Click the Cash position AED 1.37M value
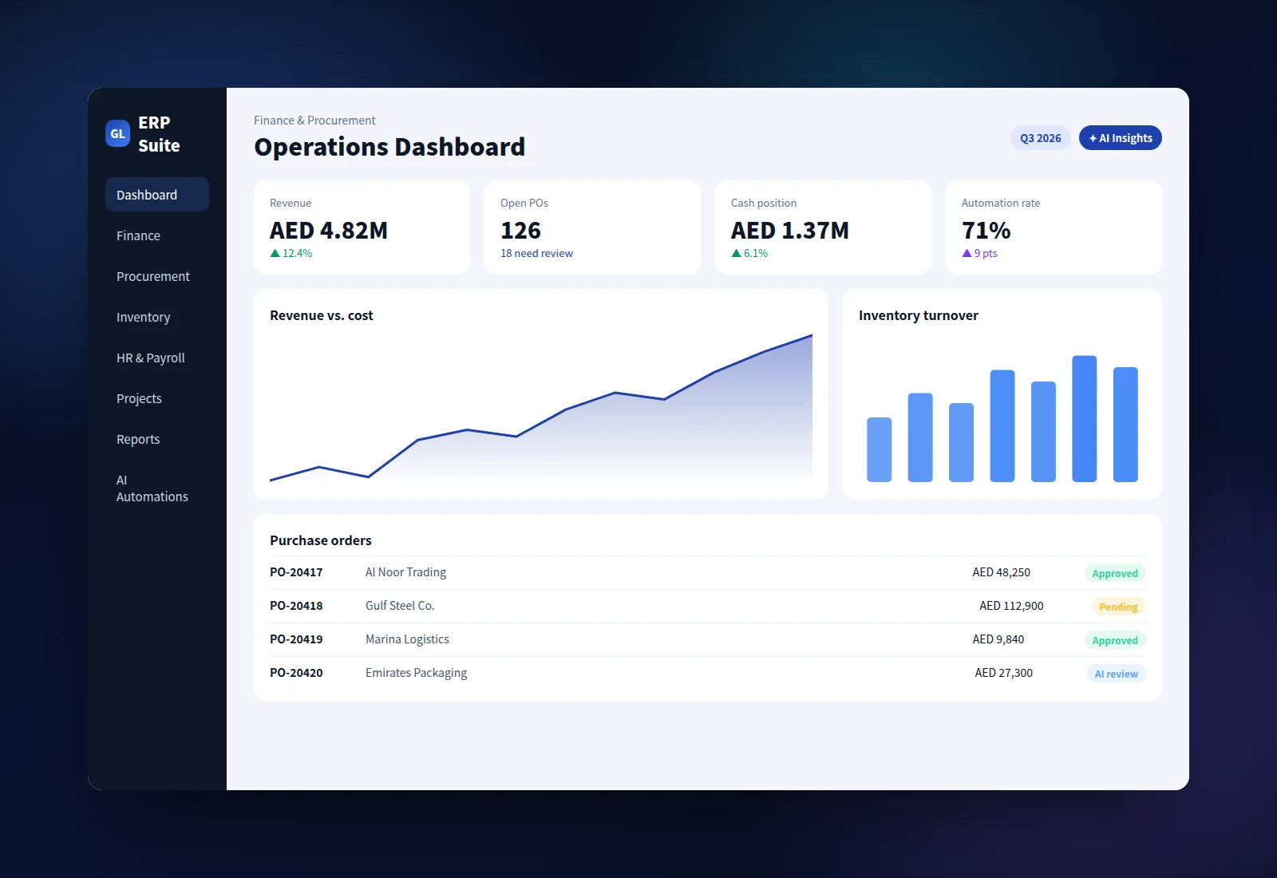The height and width of the screenshot is (878, 1277). click(789, 231)
